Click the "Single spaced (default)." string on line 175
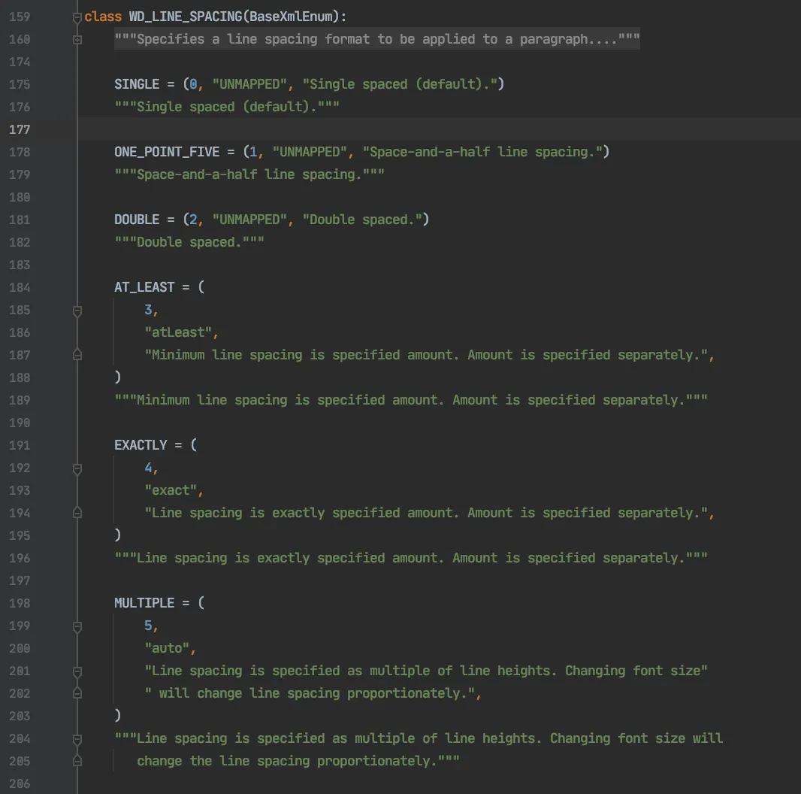The image size is (801, 794). [x=400, y=84]
